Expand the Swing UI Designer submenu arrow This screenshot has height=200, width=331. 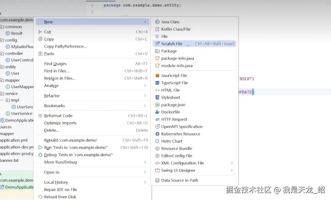tap(232, 170)
